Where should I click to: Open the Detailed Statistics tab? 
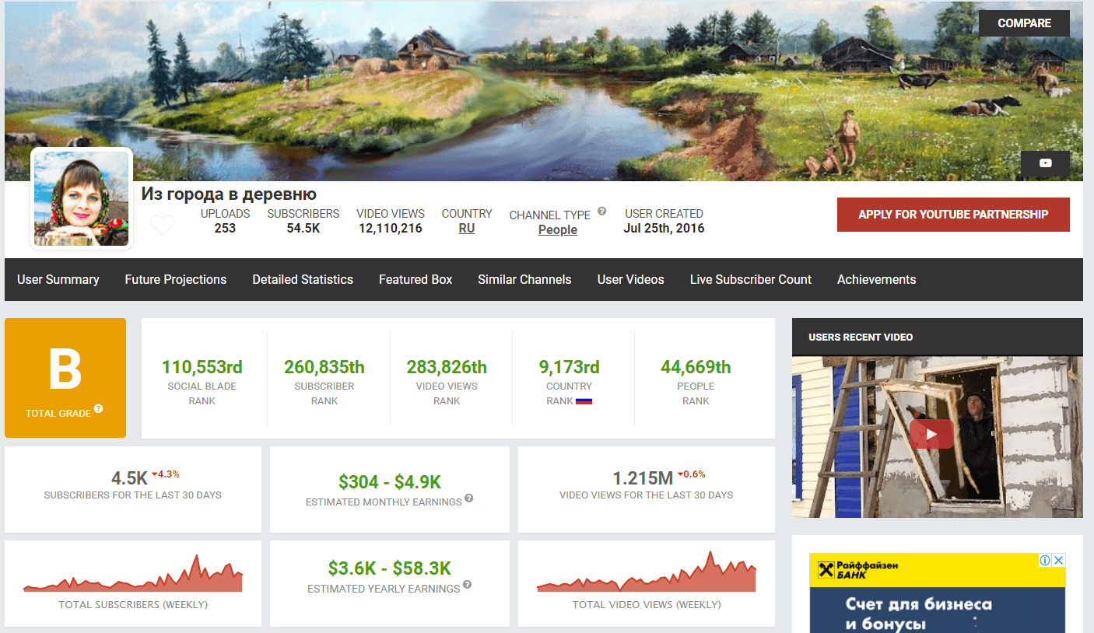pos(303,279)
